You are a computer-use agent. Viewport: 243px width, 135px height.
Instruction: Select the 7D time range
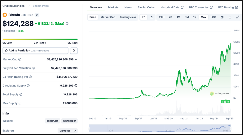tap(170, 17)
